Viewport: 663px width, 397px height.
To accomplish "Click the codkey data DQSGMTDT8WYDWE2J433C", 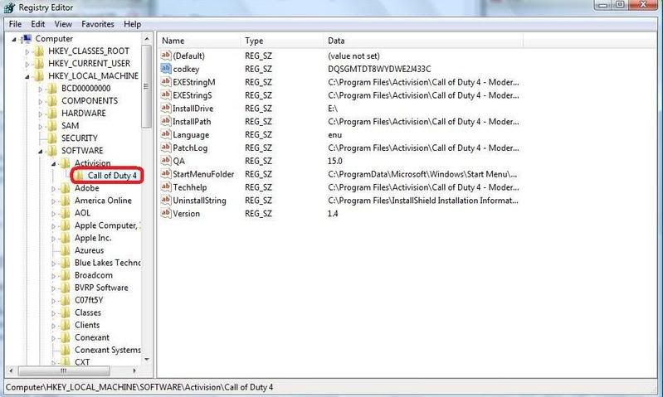I will coord(380,69).
